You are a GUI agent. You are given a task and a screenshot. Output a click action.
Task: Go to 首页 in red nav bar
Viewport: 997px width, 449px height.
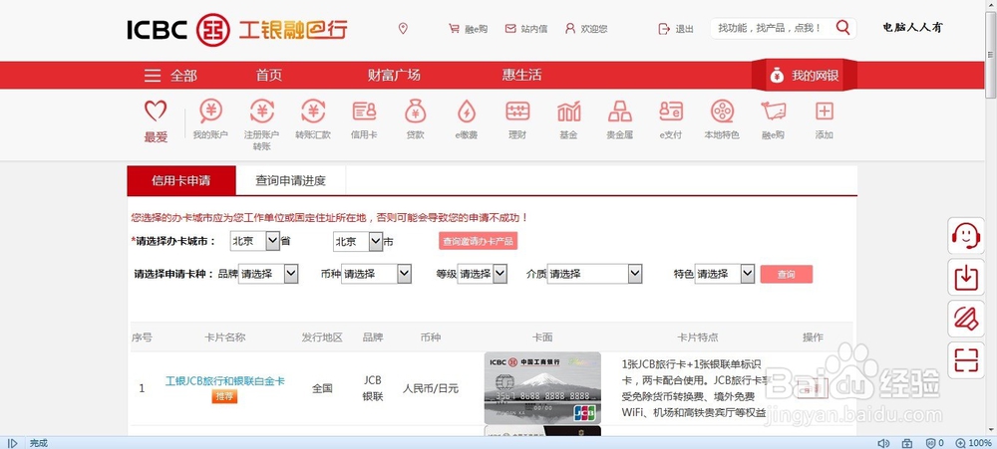coord(269,75)
